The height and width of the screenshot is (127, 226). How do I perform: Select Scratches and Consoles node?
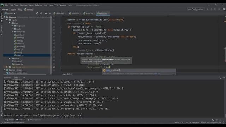(17, 73)
